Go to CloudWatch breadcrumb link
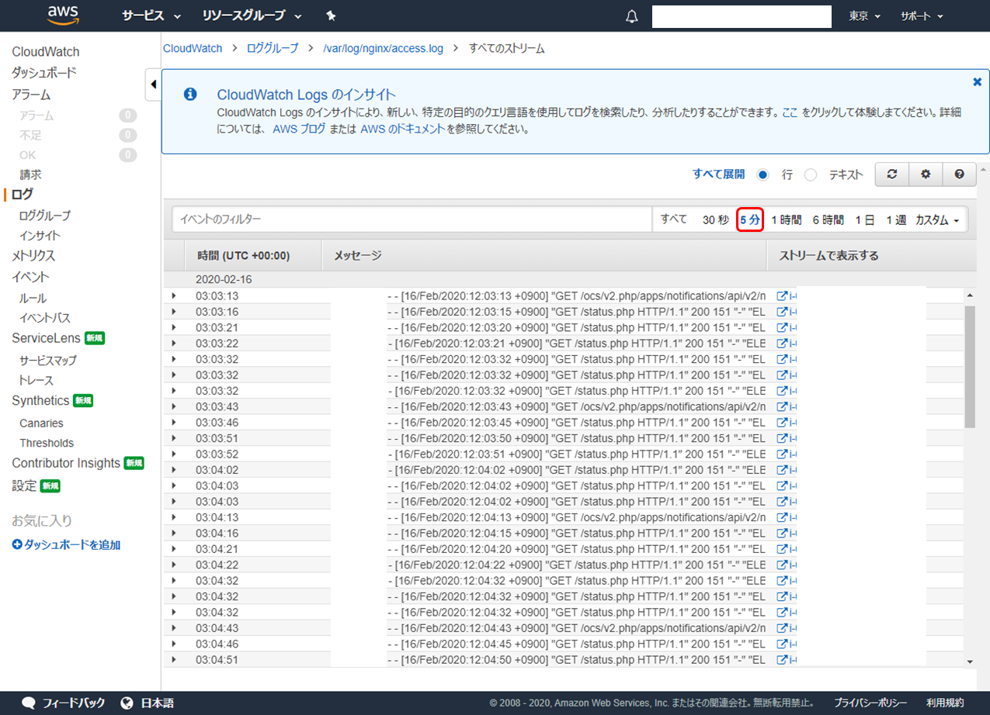This screenshot has width=990, height=715. (x=193, y=48)
